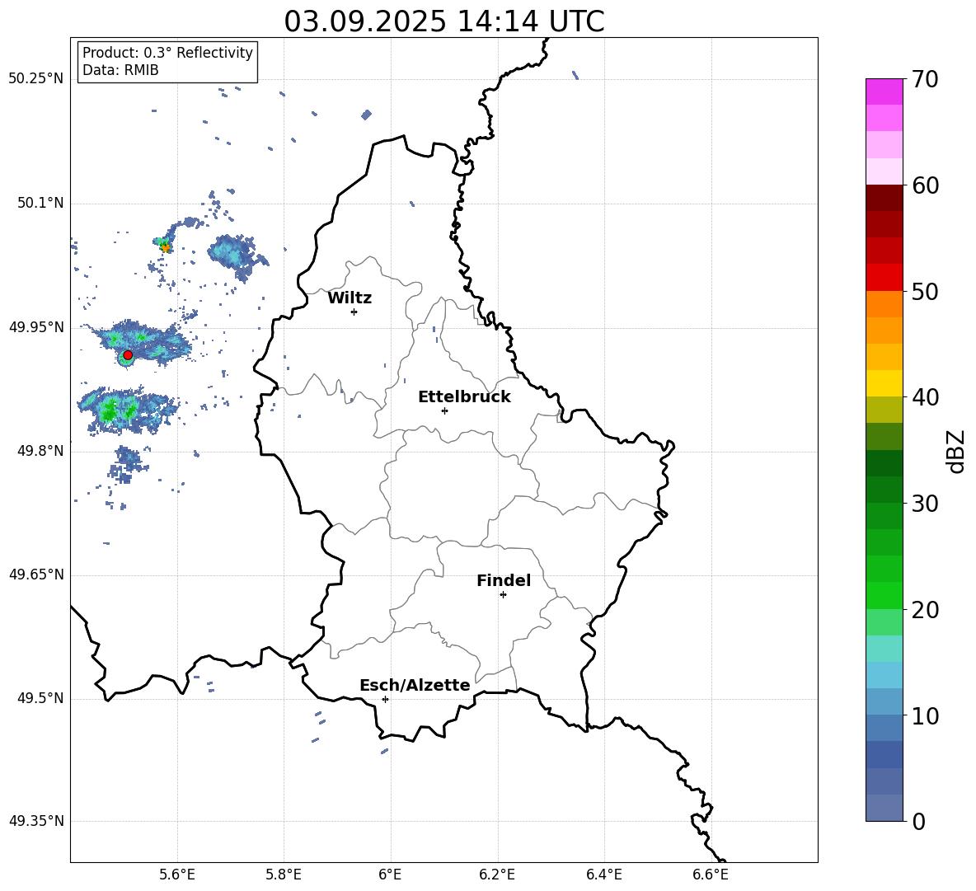
Task: Click the 40 tick label on the colorbar
Action: click(x=925, y=397)
